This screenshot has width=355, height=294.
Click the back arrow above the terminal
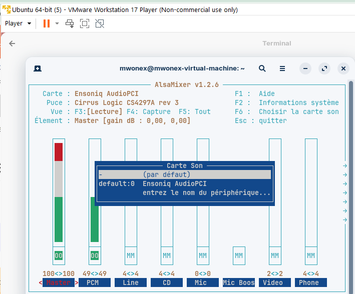click(x=12, y=43)
